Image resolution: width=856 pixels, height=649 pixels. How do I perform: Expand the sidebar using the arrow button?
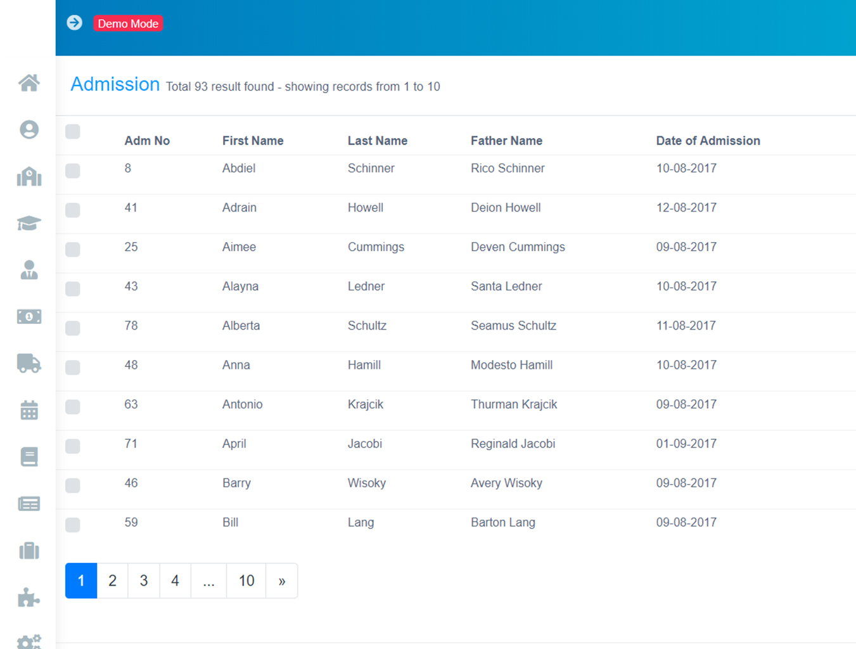tap(74, 22)
